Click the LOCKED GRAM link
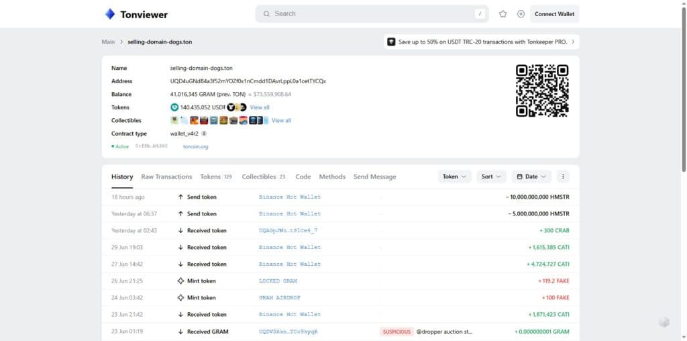This screenshot has height=341, width=687. click(x=278, y=281)
